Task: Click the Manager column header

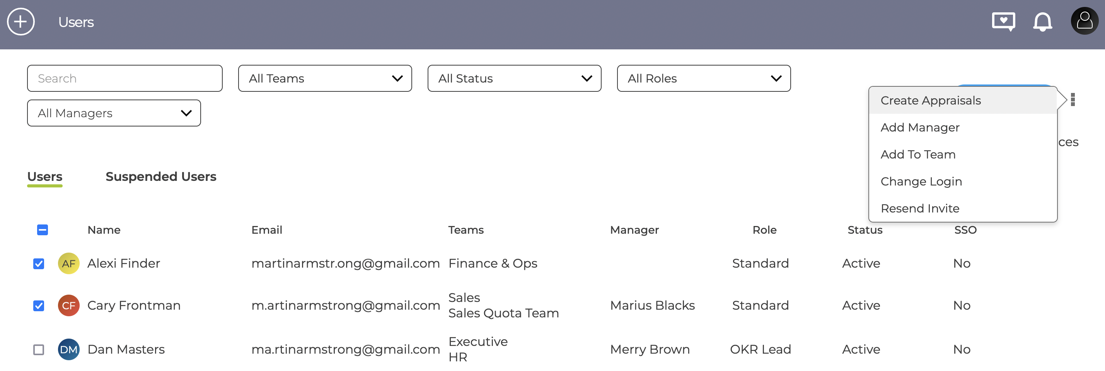Action: coord(634,230)
